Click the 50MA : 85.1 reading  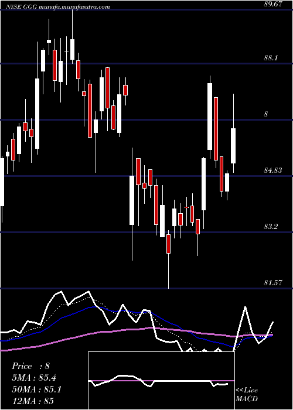pos(36,389)
